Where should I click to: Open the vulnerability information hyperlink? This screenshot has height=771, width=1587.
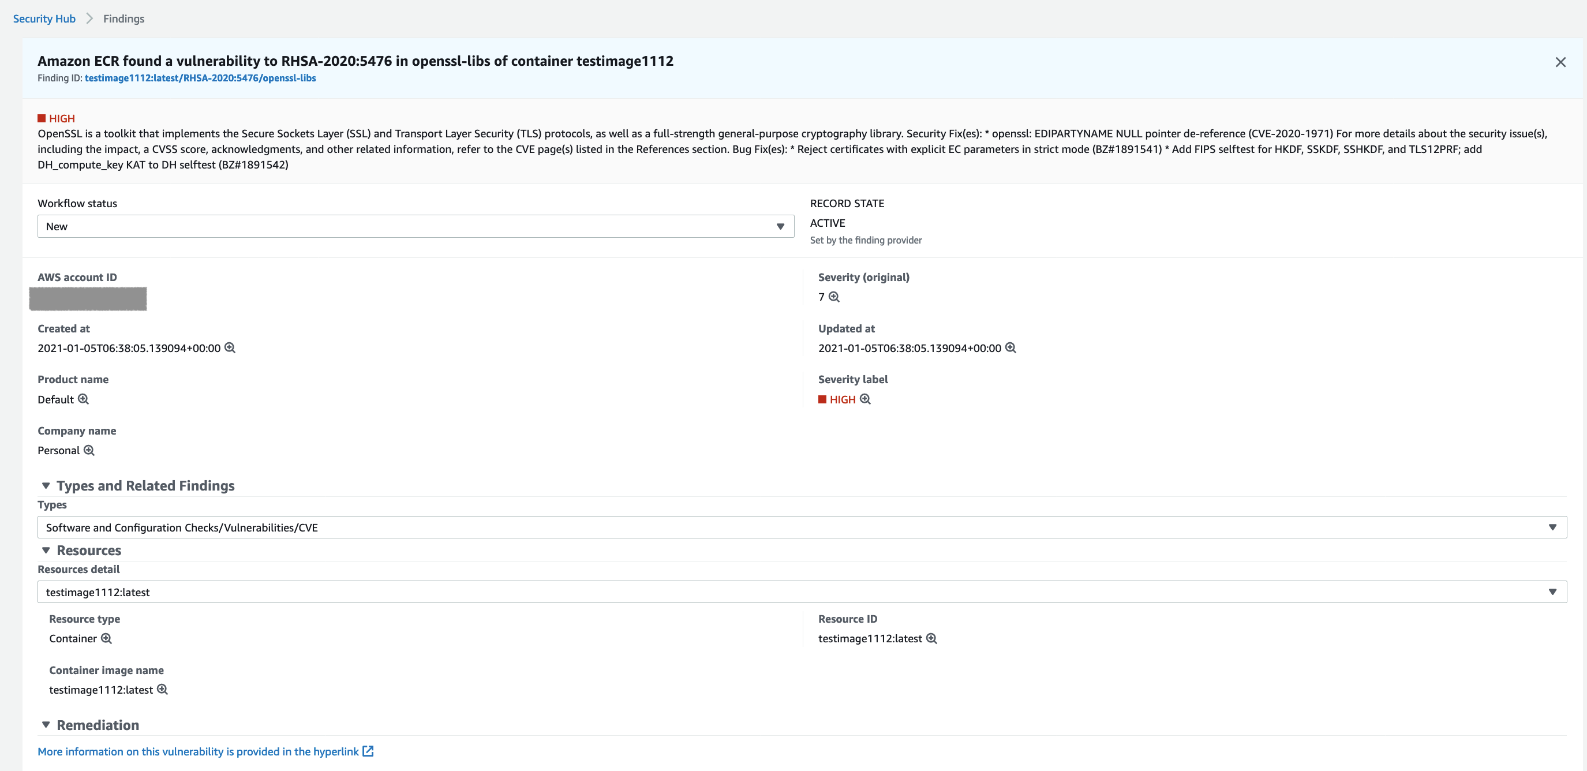point(198,751)
